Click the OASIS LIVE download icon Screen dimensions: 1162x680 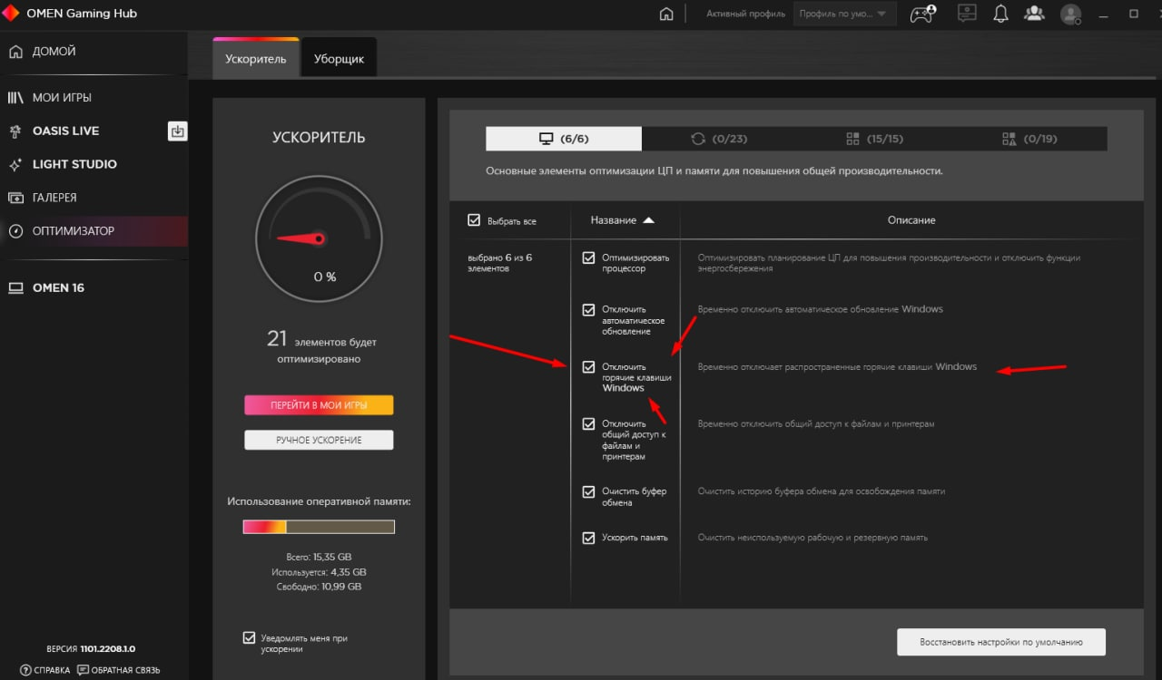tap(178, 131)
